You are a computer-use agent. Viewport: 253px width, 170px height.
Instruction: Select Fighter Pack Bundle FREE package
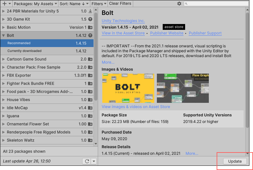click(x=47, y=83)
